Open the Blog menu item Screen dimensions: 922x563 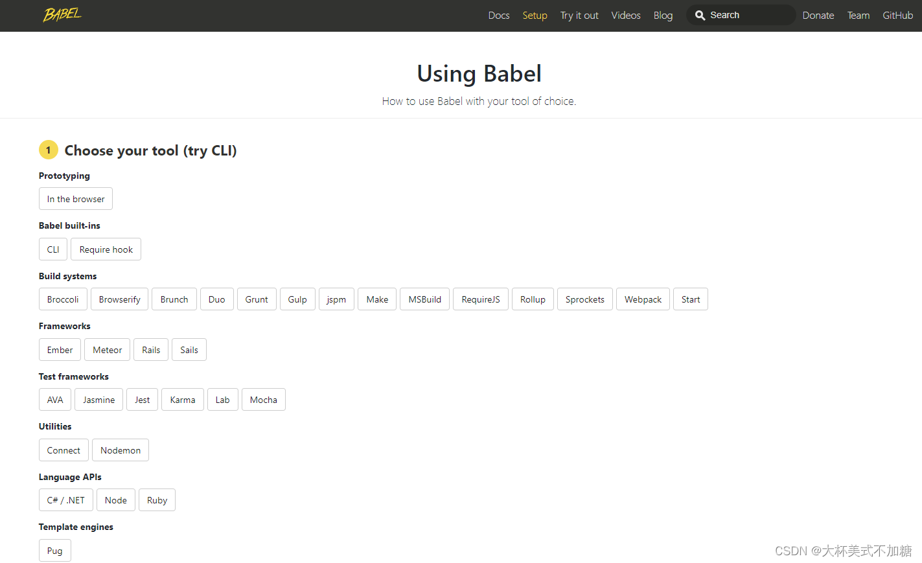click(x=663, y=16)
